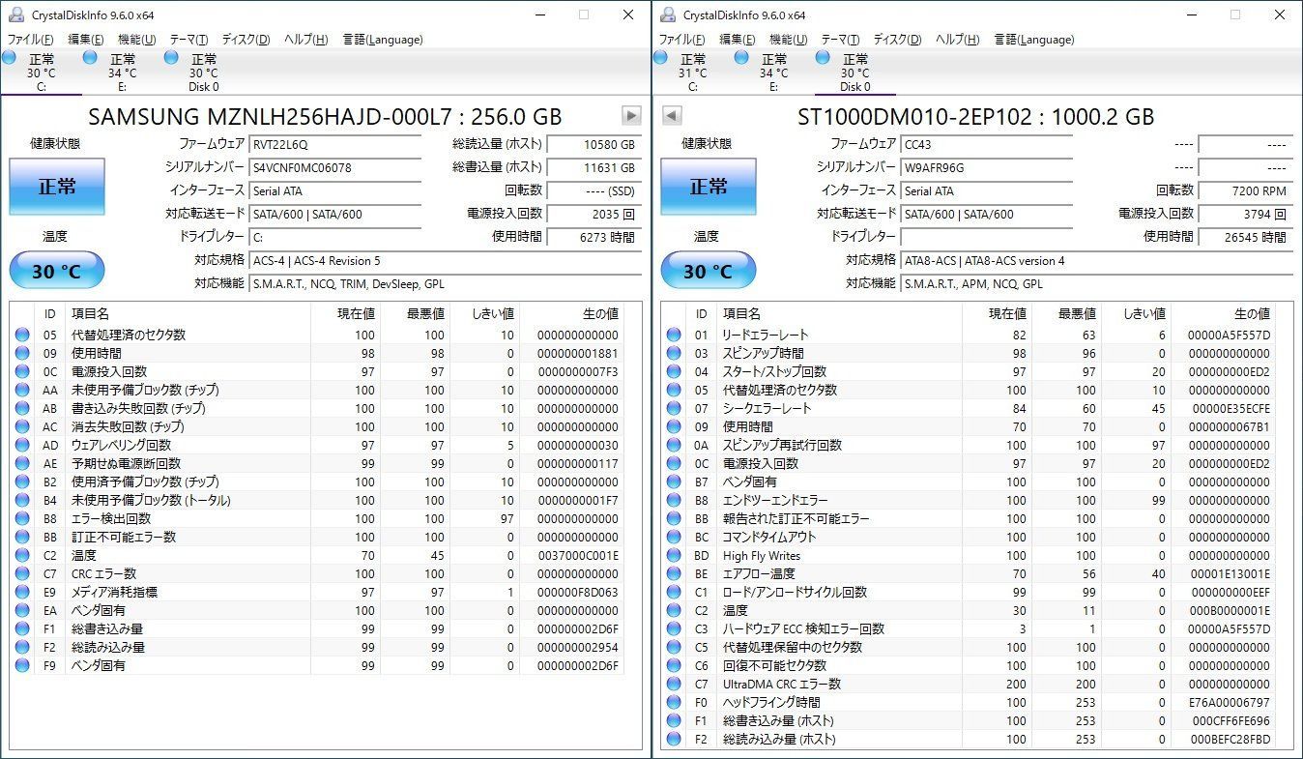
Task: Open ディスク(D) menu in right window
Action: (x=897, y=40)
